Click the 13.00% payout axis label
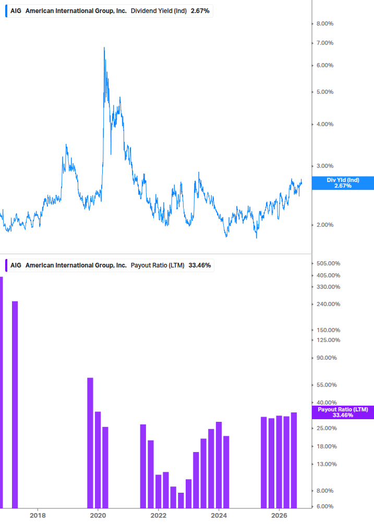Image resolution: width=374 pixels, height=524 pixels. (327, 464)
